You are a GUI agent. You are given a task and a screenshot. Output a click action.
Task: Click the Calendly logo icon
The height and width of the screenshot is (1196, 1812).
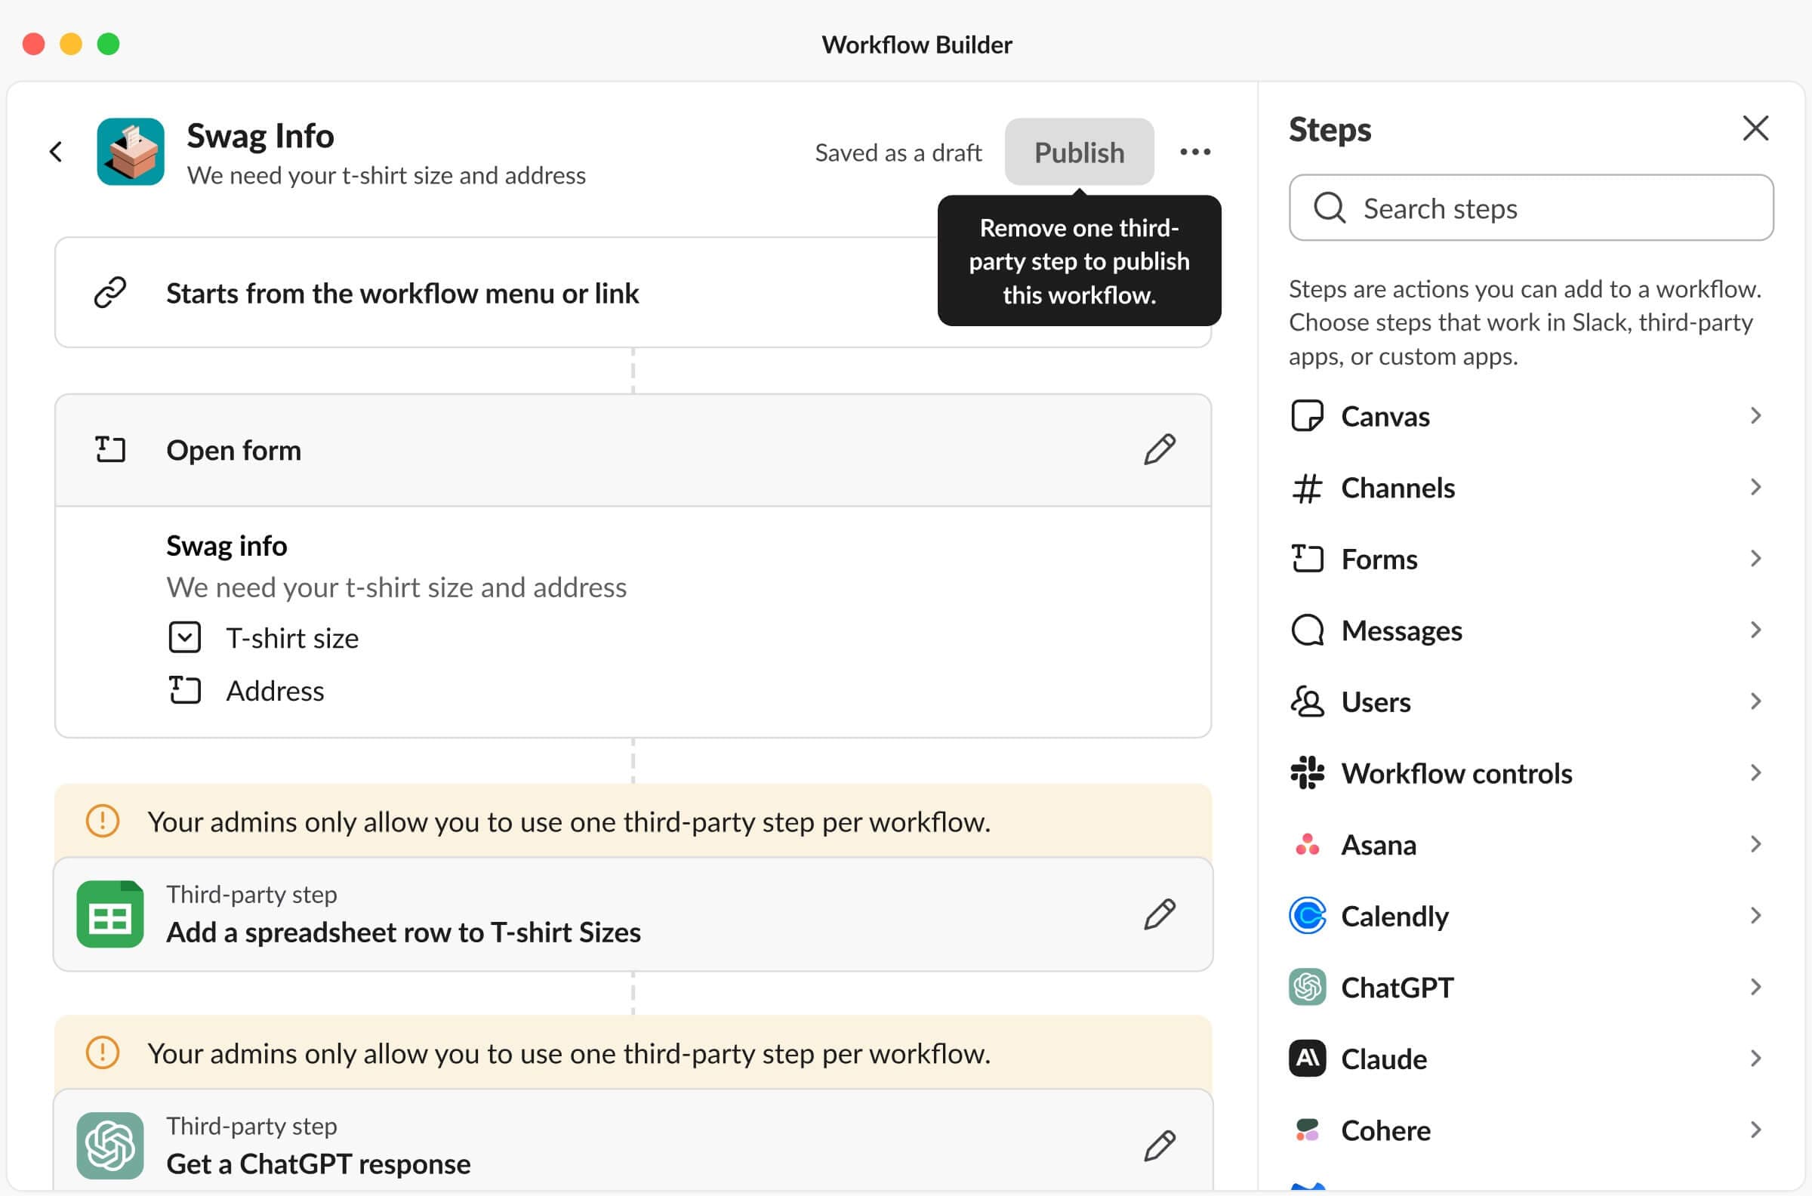point(1307,916)
